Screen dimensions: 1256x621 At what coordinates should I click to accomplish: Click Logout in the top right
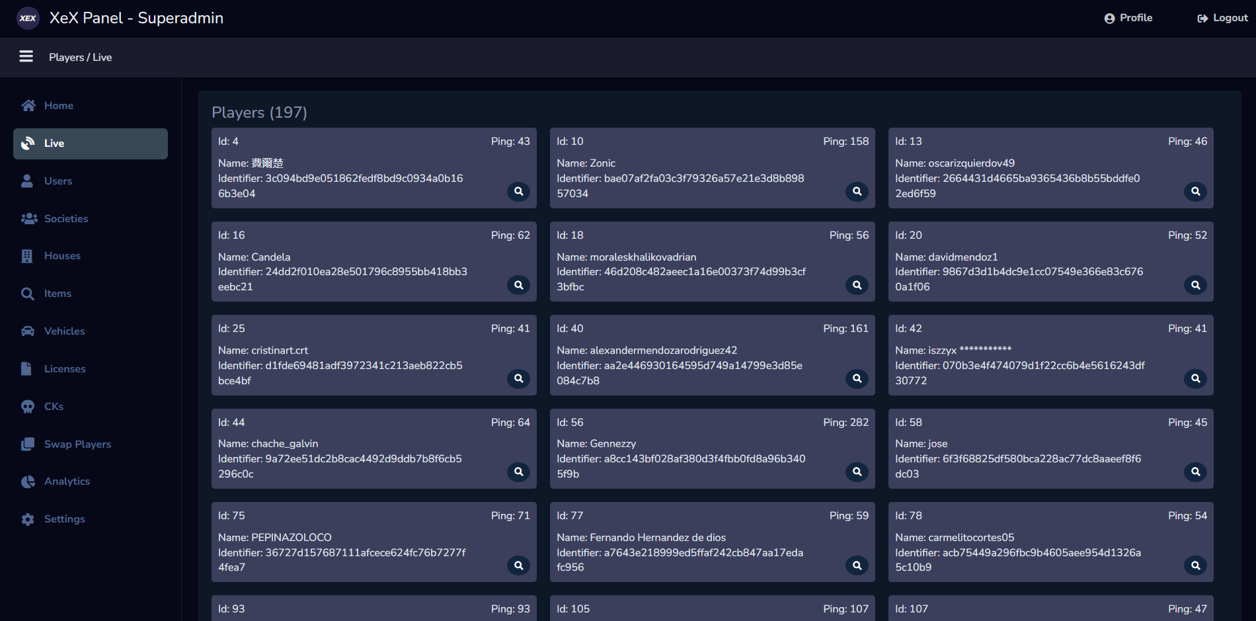[1222, 18]
